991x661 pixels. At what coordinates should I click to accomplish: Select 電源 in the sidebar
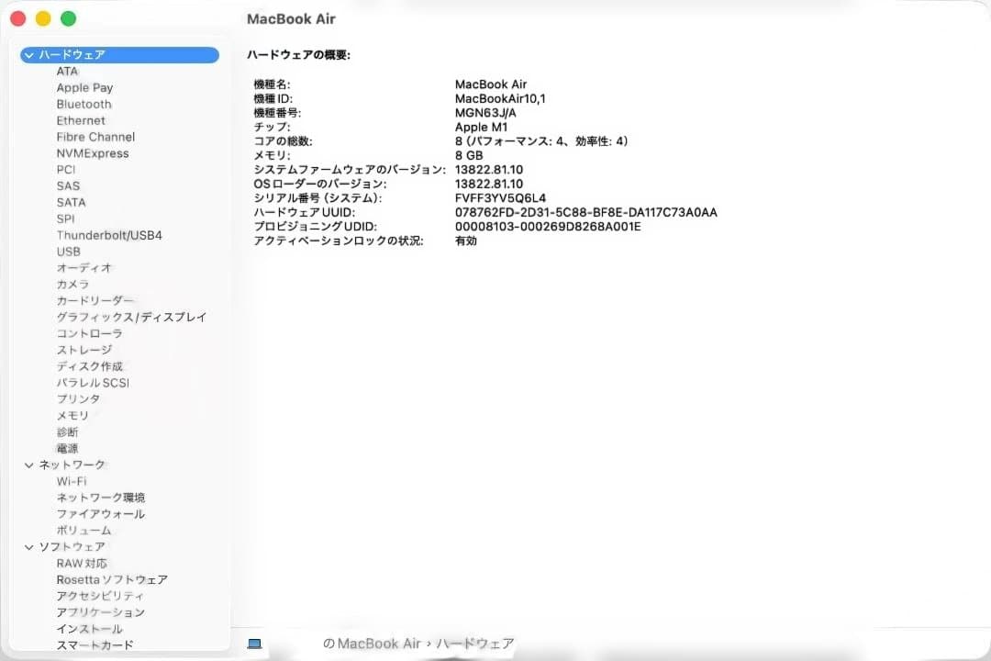tap(67, 449)
